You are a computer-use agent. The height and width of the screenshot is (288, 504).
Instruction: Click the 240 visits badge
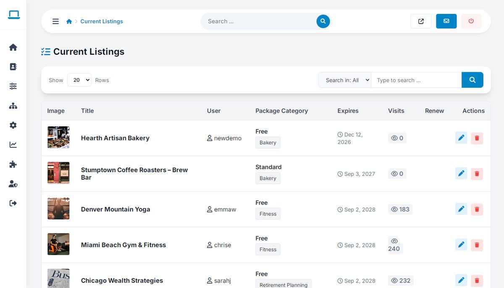(395, 245)
